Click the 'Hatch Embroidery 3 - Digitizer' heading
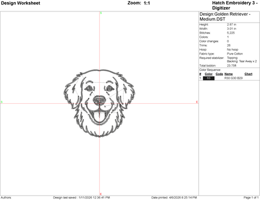 pyautogui.click(x=235, y=5)
